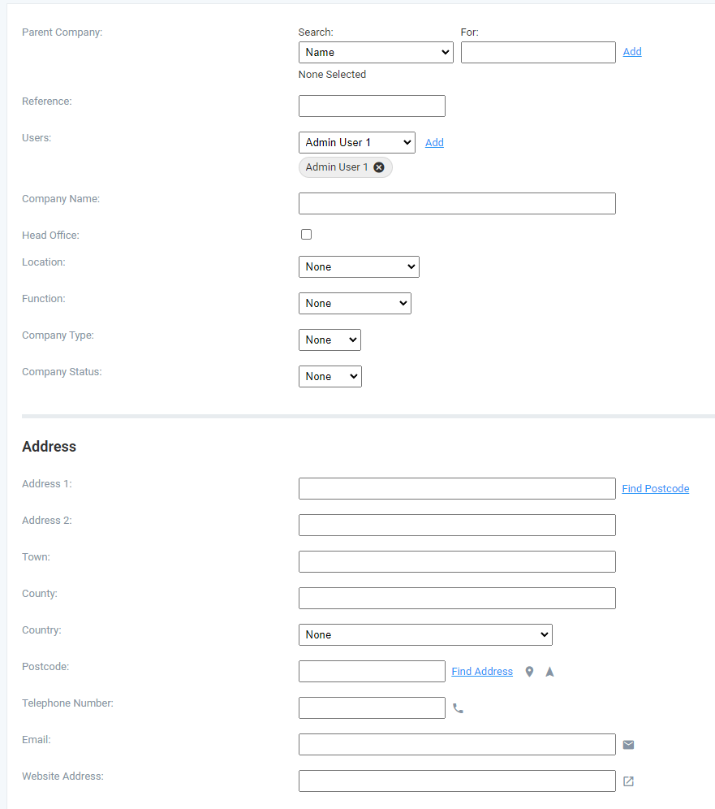
Task: Focus the Company Name text box
Action: [x=456, y=203]
